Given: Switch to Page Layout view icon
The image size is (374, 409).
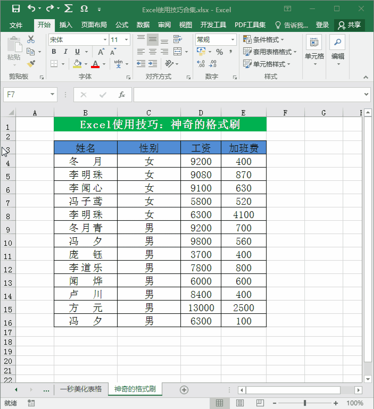Looking at the screenshot, I should (239, 403).
